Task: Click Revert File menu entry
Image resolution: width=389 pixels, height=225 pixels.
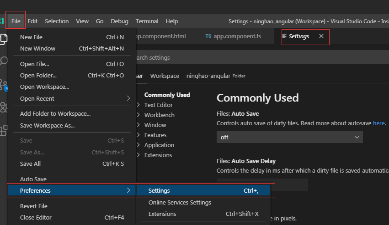Action: click(x=72, y=206)
